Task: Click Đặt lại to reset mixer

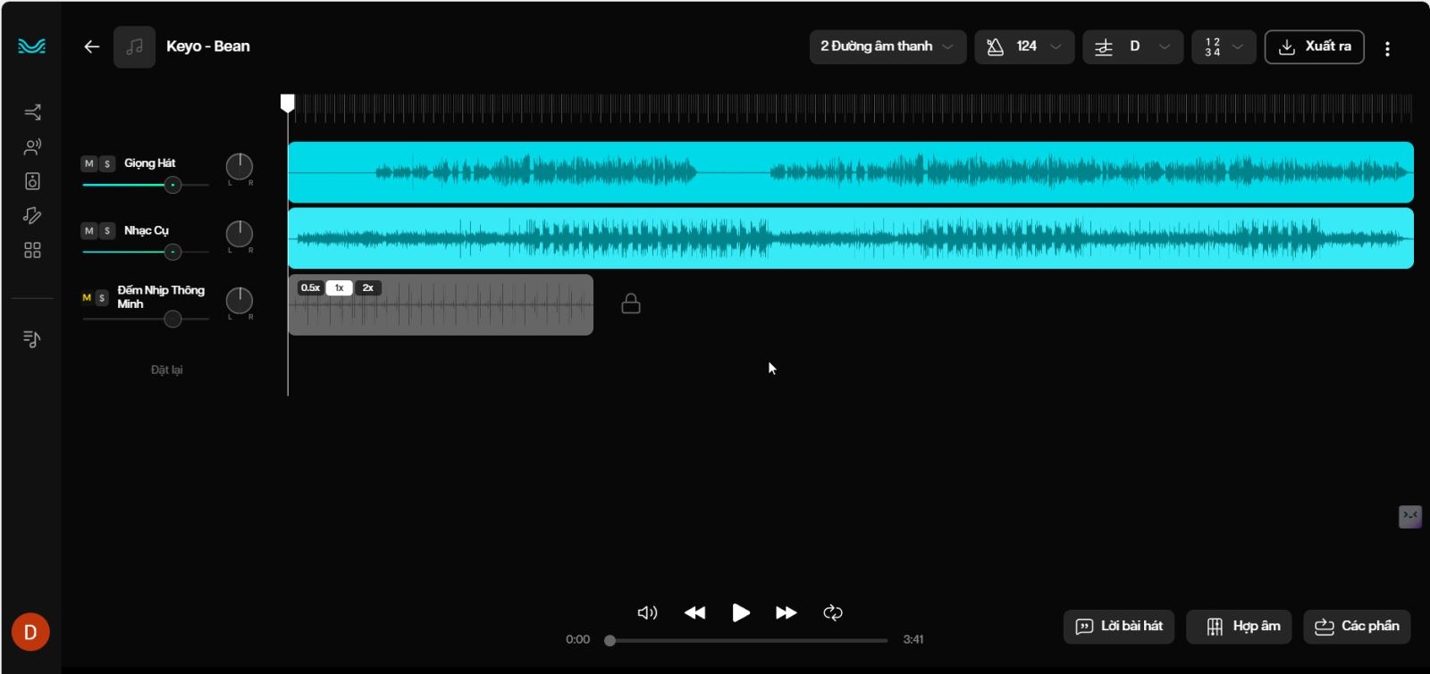Action: pyautogui.click(x=166, y=370)
